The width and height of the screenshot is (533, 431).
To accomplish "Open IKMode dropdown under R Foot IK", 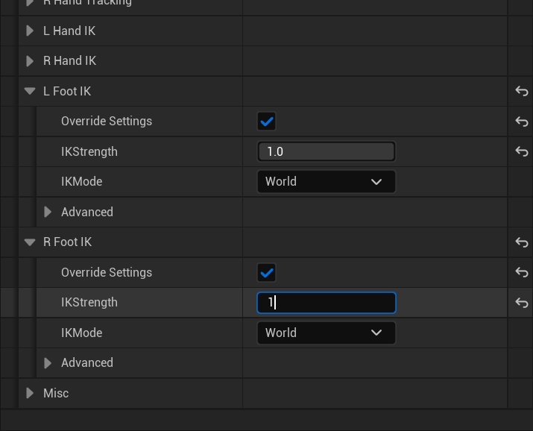I will [x=326, y=333].
